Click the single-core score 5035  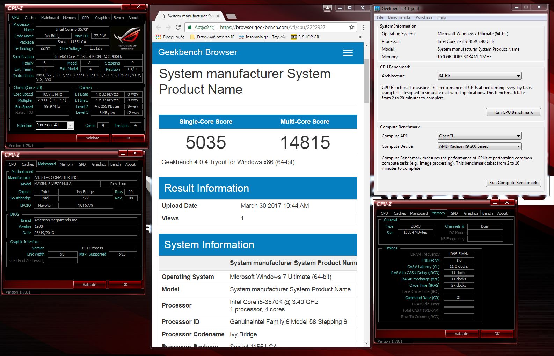coord(206,142)
